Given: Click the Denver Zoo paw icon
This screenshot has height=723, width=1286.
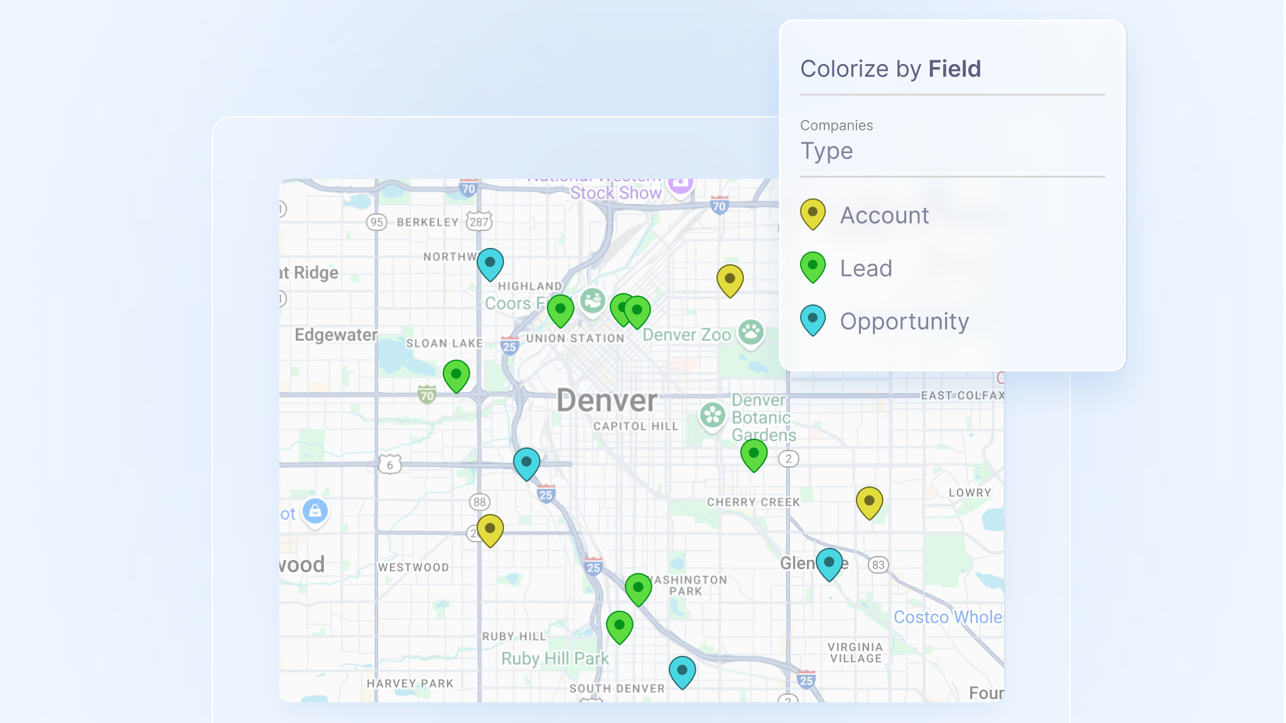Looking at the screenshot, I should [x=750, y=335].
